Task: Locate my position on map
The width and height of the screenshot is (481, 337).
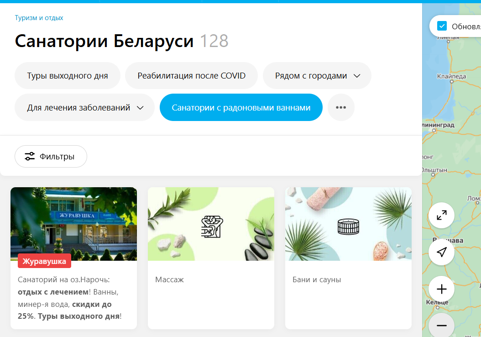Action: (x=441, y=252)
